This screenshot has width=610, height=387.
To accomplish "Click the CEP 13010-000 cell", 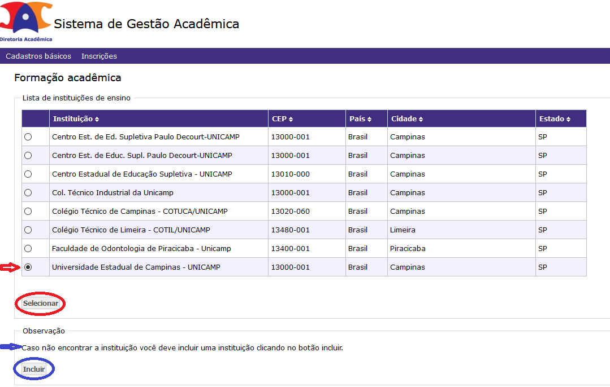I will pos(307,174).
